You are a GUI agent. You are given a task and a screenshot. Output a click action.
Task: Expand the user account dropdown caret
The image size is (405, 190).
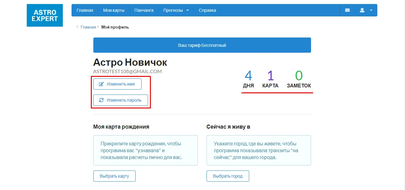pos(371,10)
